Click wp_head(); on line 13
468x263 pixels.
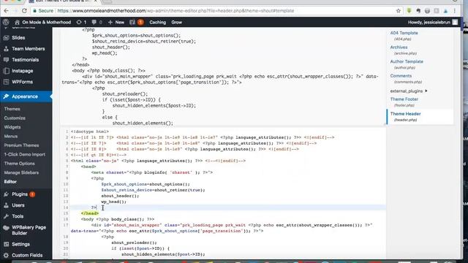114,202
